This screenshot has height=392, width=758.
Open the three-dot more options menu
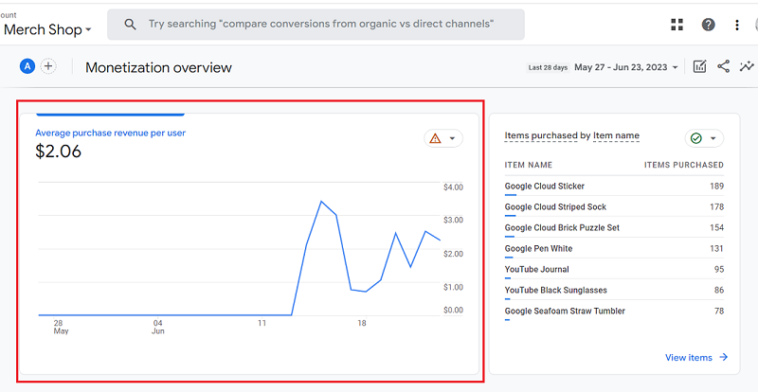(737, 26)
